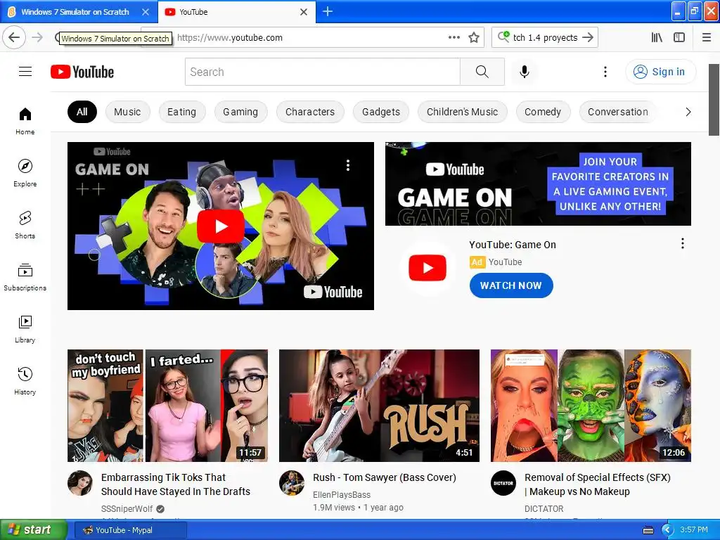Open Explore in sidebar

click(25, 173)
